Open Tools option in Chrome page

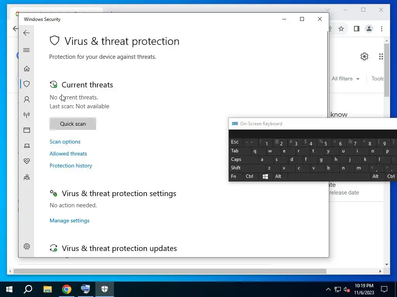pos(377,79)
